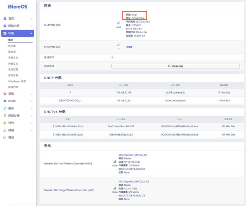Viewport: 246px width, 206px height.
Task: Expand the iStore menu chevron
Action: [31, 101]
